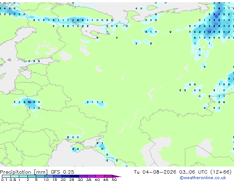The image size is (234, 181).
Task: Select the 2–5 mm legend swatch
Action: (x=32, y=176)
